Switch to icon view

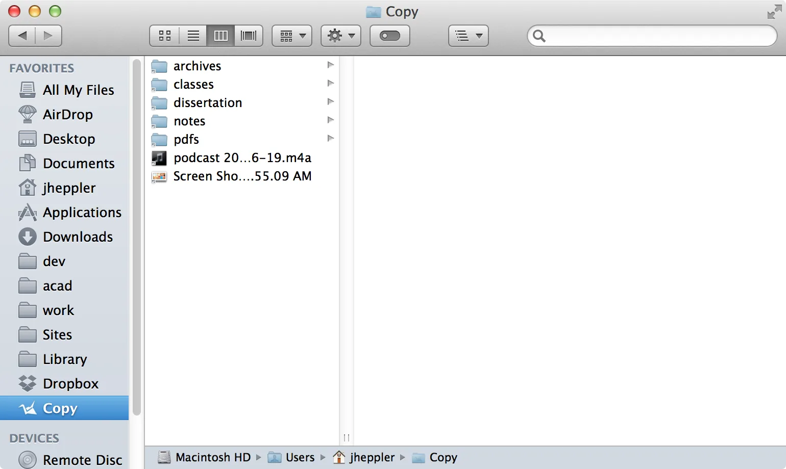coord(164,36)
